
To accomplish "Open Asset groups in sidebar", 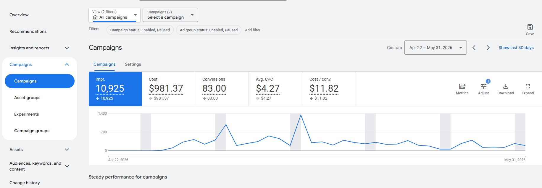I will tap(27, 98).
